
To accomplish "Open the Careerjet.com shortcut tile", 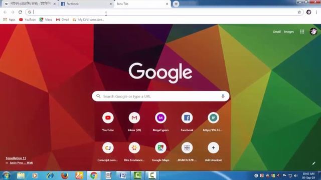I will point(108,148).
